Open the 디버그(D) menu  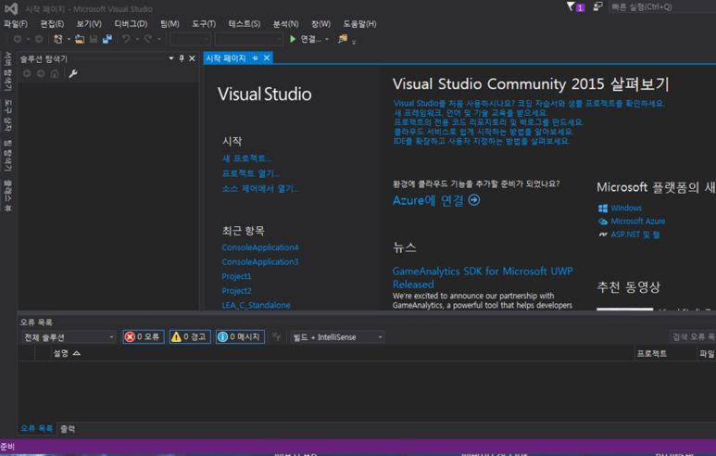pyautogui.click(x=131, y=24)
